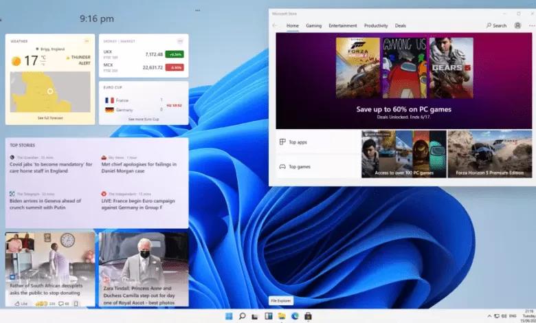Viewport: 536px width, 323px height.
Task: Open taskbar Search magnifier
Action: click(242, 316)
